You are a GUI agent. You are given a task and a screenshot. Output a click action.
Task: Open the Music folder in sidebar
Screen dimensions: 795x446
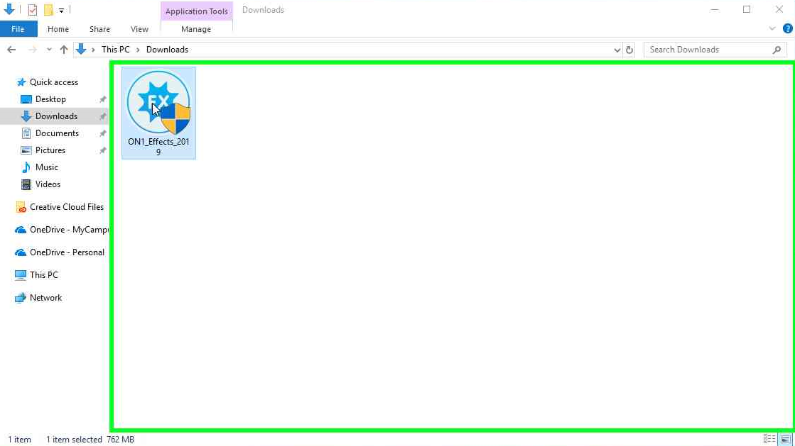[47, 167]
